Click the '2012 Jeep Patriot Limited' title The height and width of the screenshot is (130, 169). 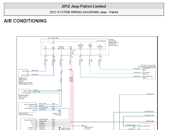pos(84,6)
